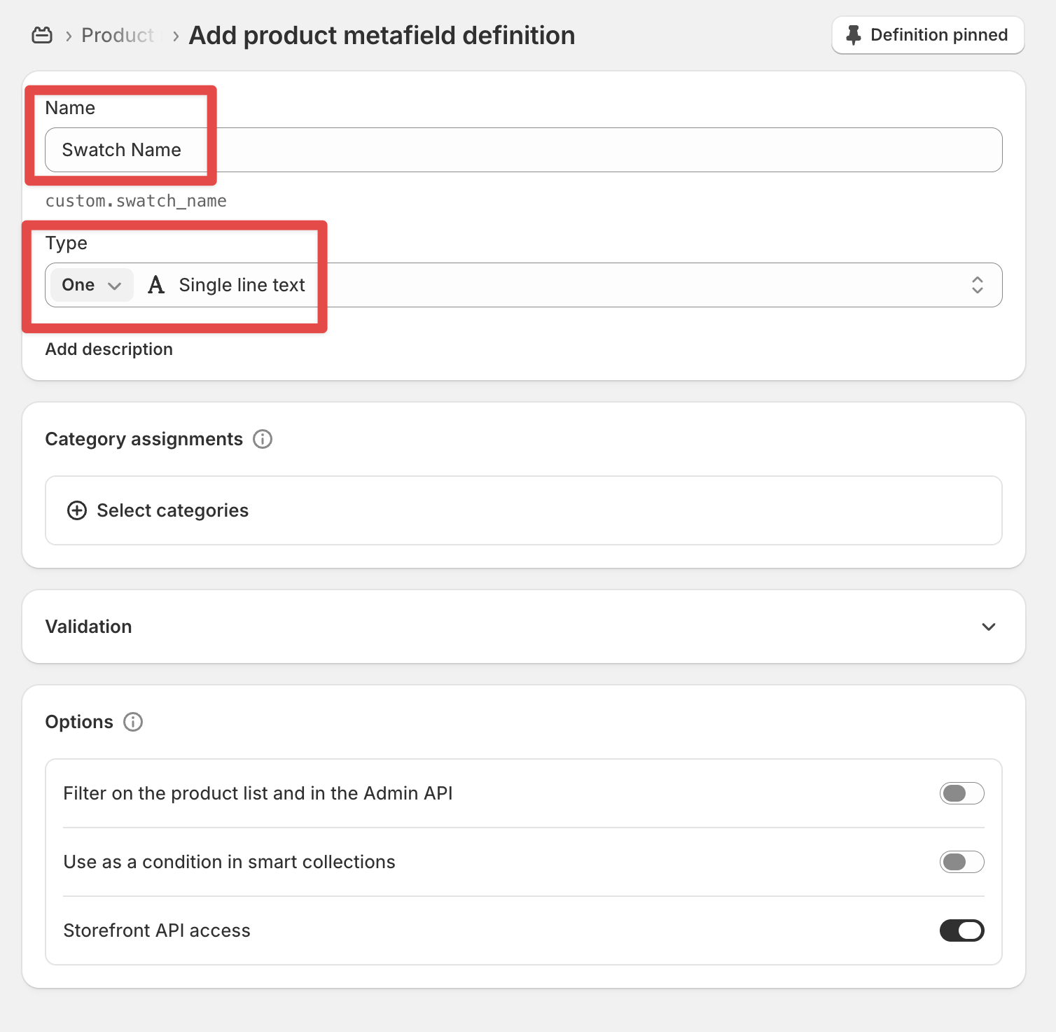Click the letter A text type icon

(x=156, y=285)
